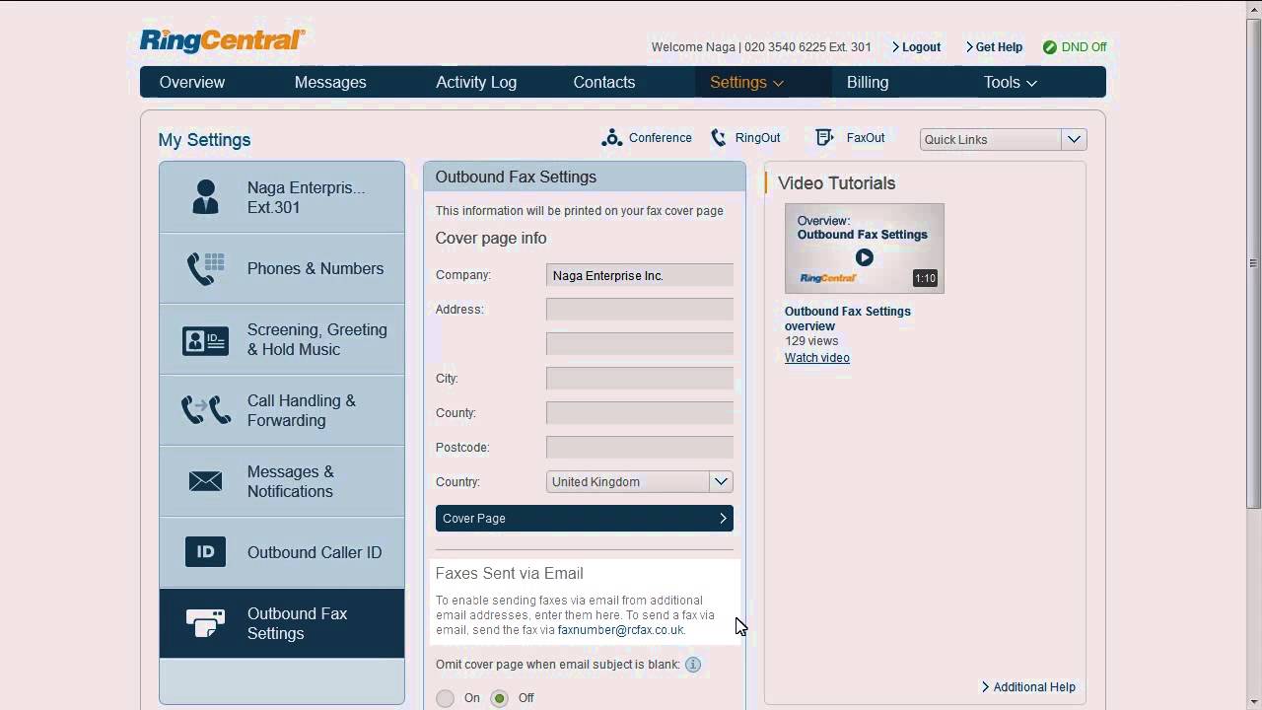Click the Postcode input field
1262x710 pixels.
640,448
